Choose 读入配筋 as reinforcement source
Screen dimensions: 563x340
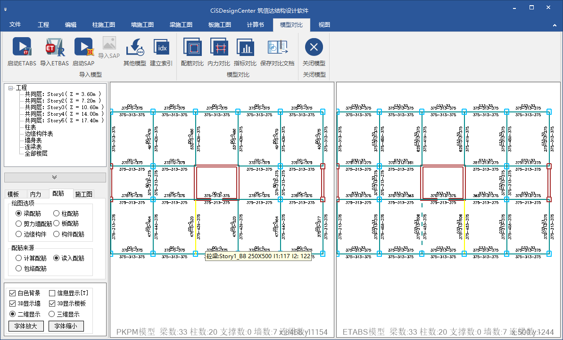(x=69, y=258)
